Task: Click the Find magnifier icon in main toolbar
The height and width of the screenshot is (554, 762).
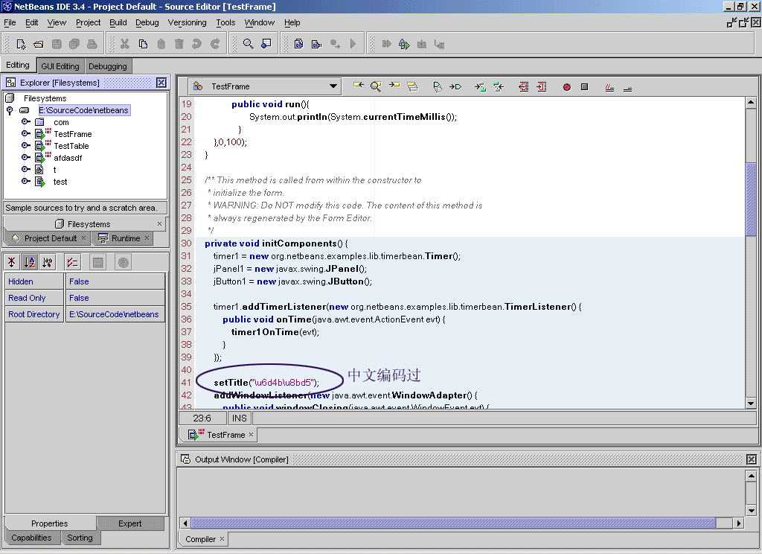Action: 249,44
